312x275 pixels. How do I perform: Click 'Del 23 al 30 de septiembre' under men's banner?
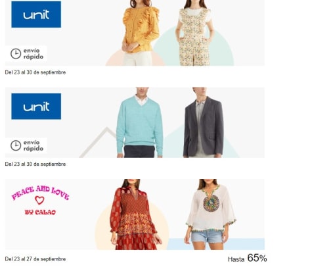click(x=35, y=164)
